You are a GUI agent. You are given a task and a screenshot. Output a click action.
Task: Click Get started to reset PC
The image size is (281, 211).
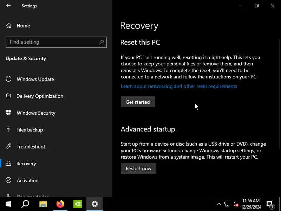[x=138, y=102]
